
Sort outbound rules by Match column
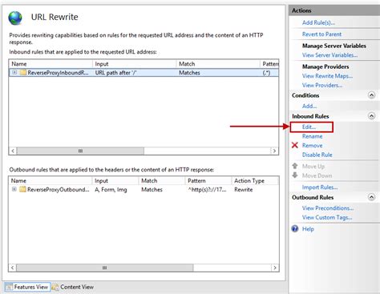[162, 181]
